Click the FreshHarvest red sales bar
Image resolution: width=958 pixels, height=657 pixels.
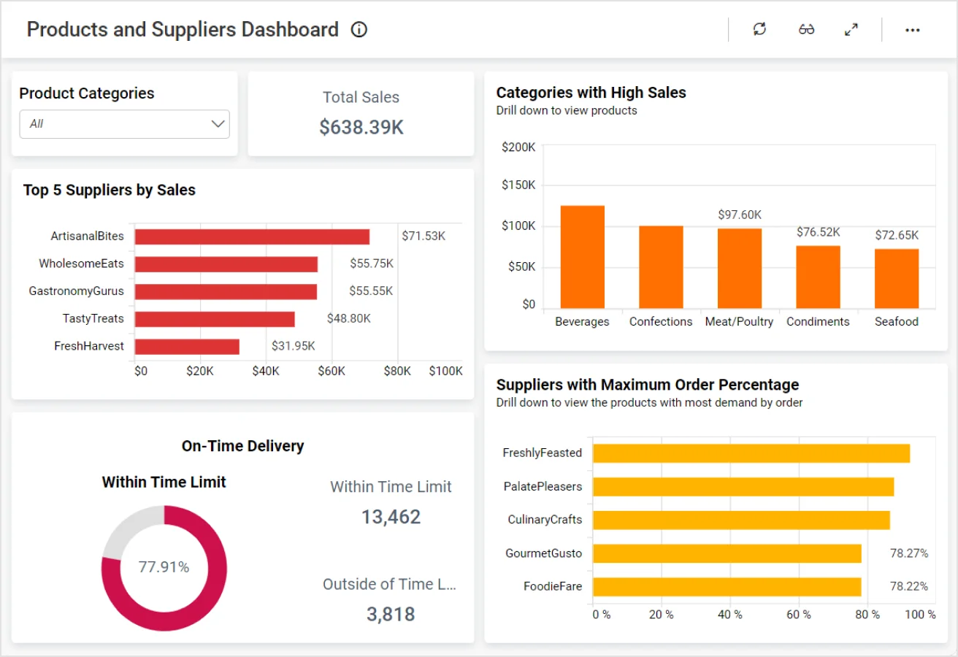coord(187,347)
